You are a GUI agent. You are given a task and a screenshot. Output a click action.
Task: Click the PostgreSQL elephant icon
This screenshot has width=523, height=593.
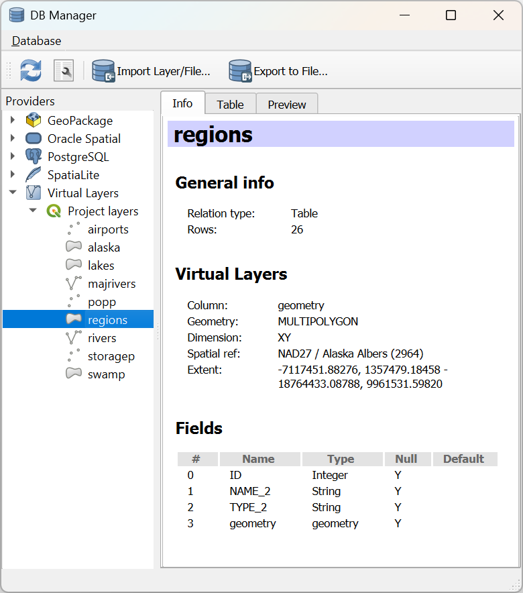tap(34, 157)
